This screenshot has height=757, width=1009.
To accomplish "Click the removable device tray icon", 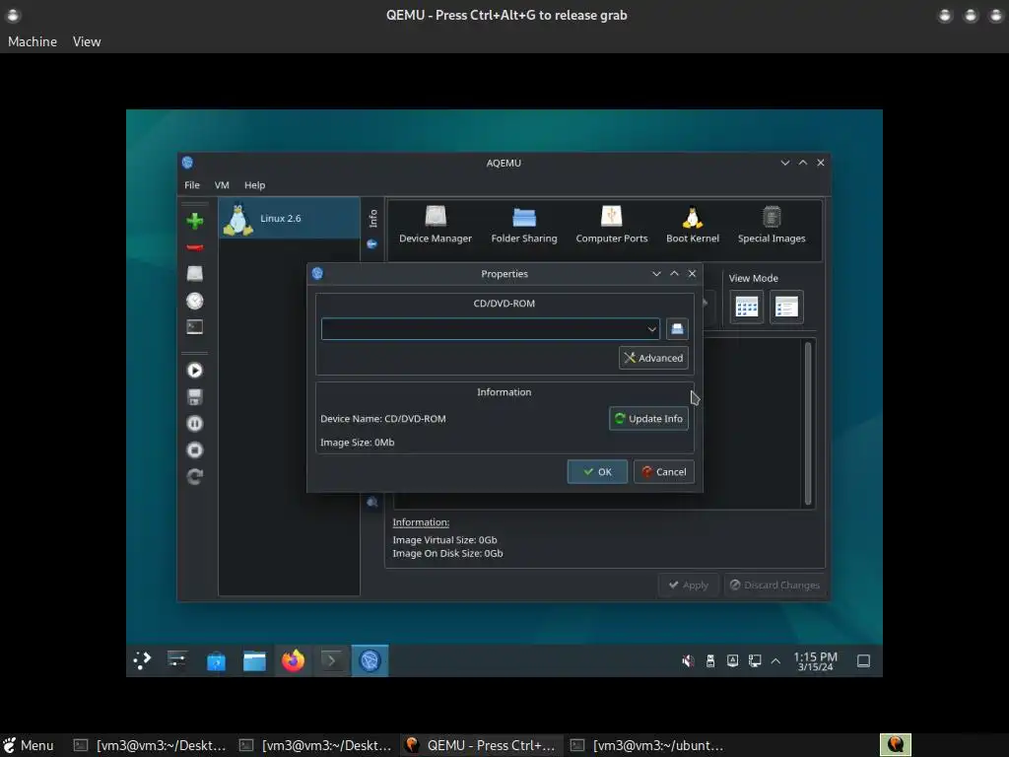I will [x=710, y=661].
